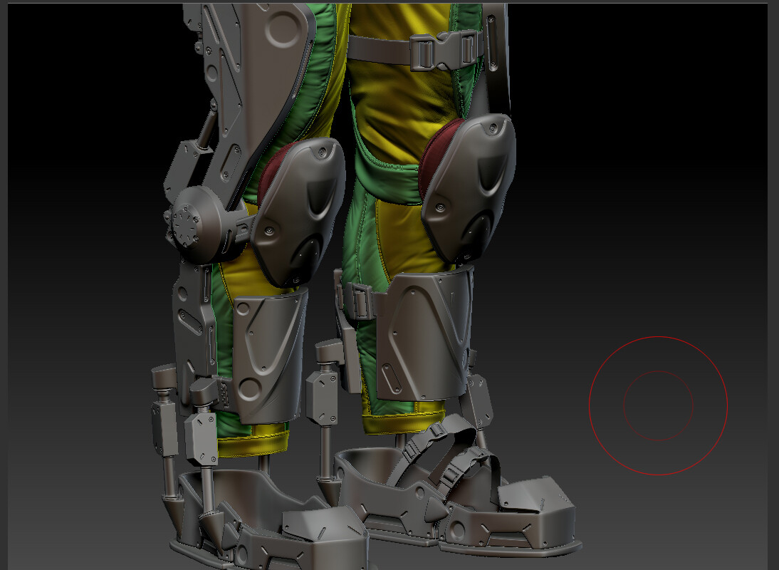Click the knee pad on the strapped-foot leg
This screenshot has height=570, width=779.
pyautogui.click(x=468, y=188)
